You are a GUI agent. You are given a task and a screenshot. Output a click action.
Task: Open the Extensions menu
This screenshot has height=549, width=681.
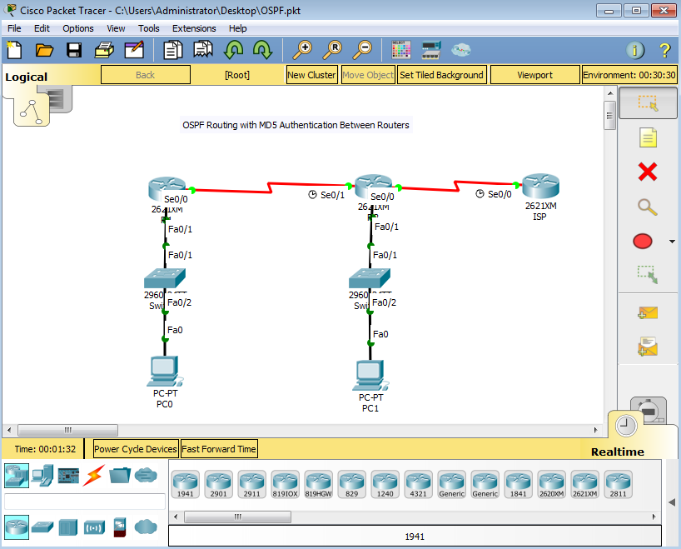coord(194,27)
